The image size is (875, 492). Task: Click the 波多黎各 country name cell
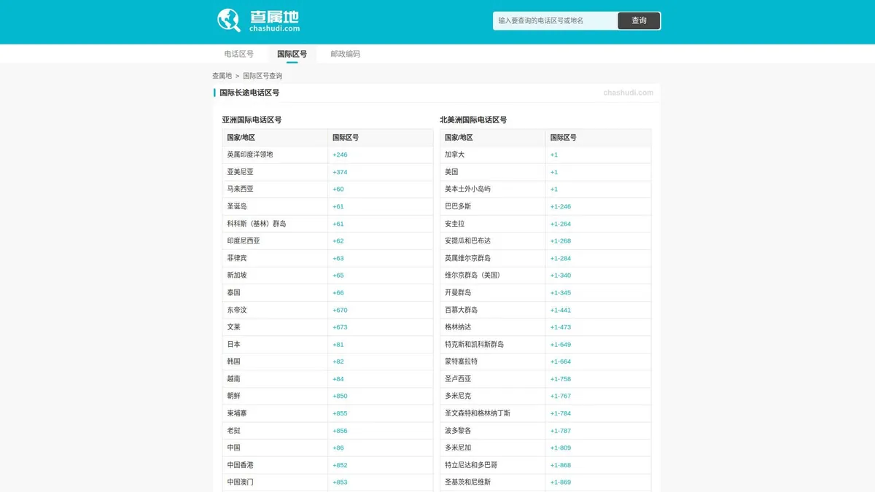point(493,431)
